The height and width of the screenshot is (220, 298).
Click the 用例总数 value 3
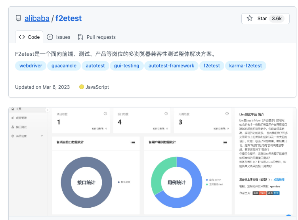(180, 122)
